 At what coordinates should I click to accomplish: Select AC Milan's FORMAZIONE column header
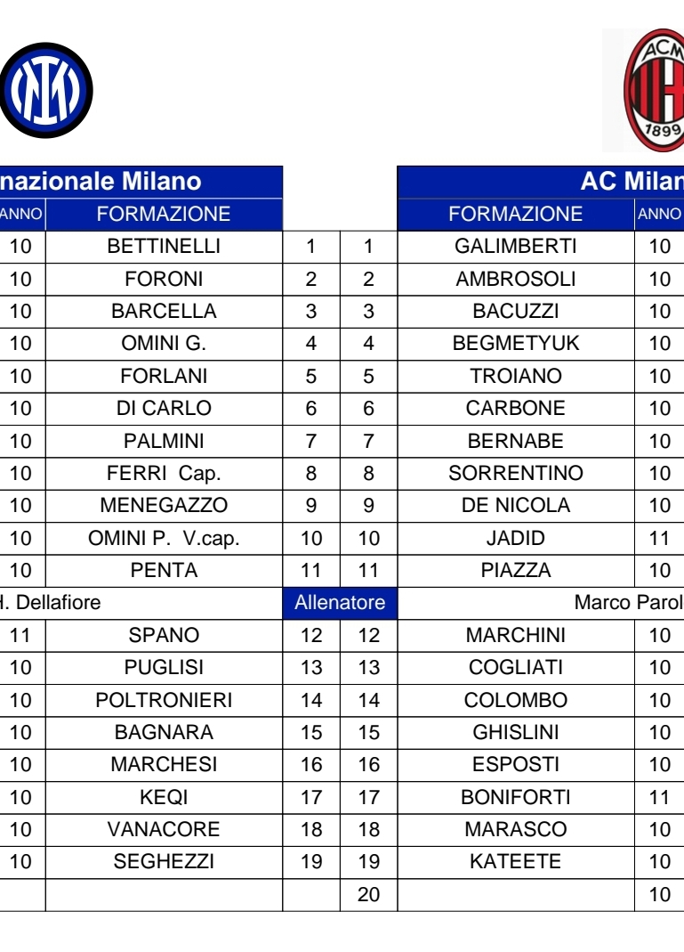(516, 215)
